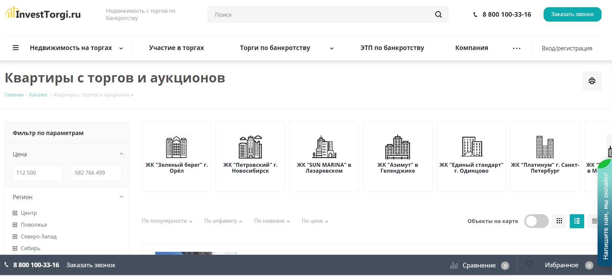Click the three-dots more menu icon
The height and width of the screenshot is (276, 612).
517,48
